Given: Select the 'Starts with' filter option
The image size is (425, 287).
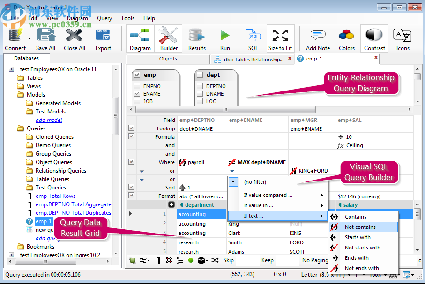Looking at the screenshot, I should coord(363,237).
